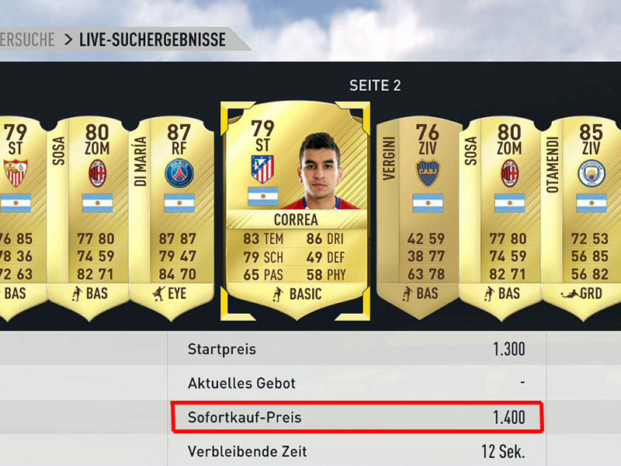This screenshot has height=466, width=621.
Task: Click the Aktuelles Gebot row
Action: (x=357, y=383)
